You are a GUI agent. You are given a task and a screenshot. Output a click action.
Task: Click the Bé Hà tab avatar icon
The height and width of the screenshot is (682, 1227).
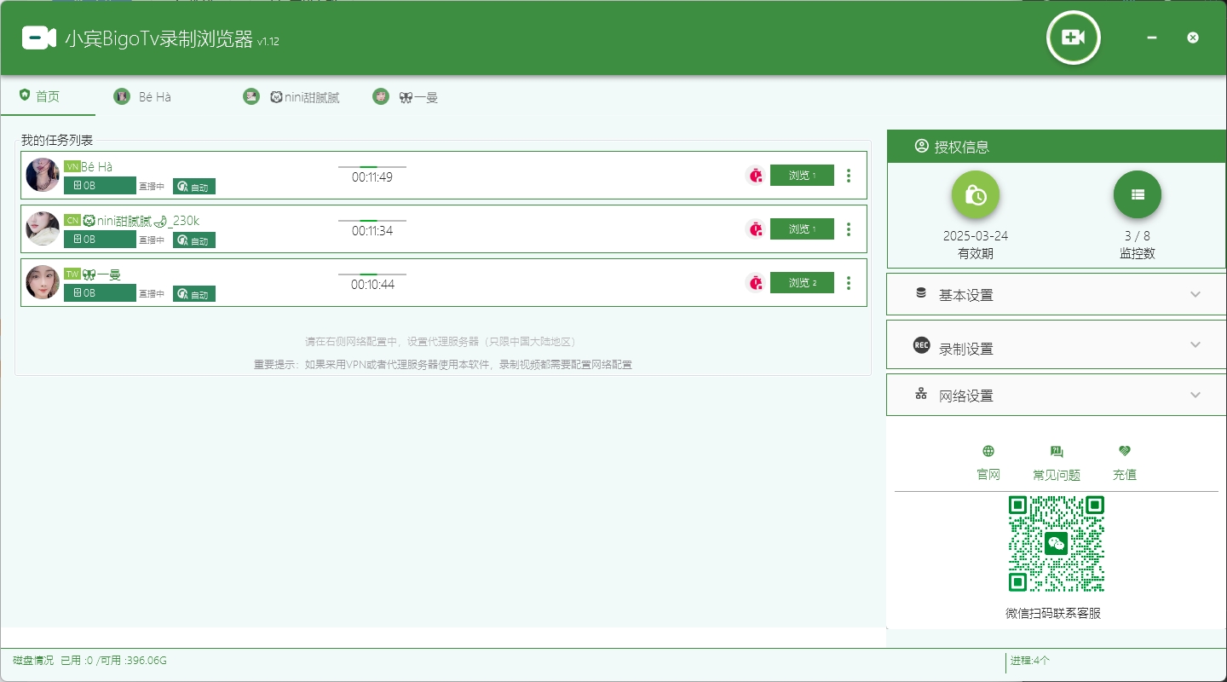(122, 97)
